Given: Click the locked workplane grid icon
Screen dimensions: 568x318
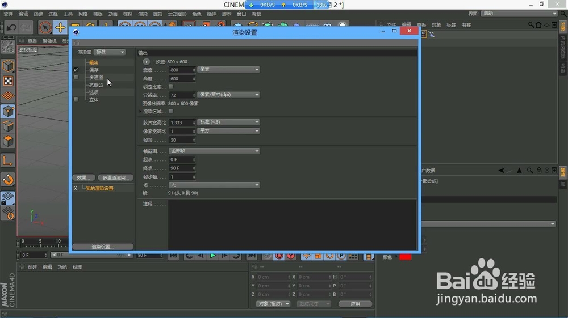Looking at the screenshot, I should tap(8, 198).
